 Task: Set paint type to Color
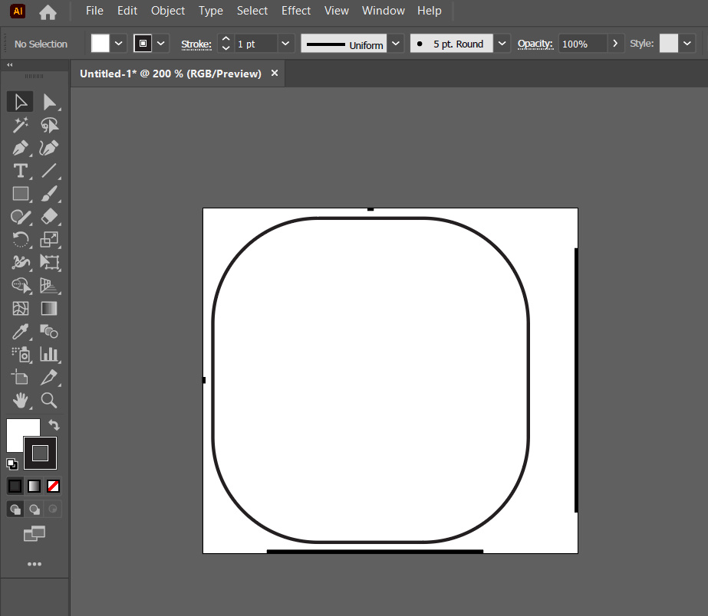coord(15,486)
